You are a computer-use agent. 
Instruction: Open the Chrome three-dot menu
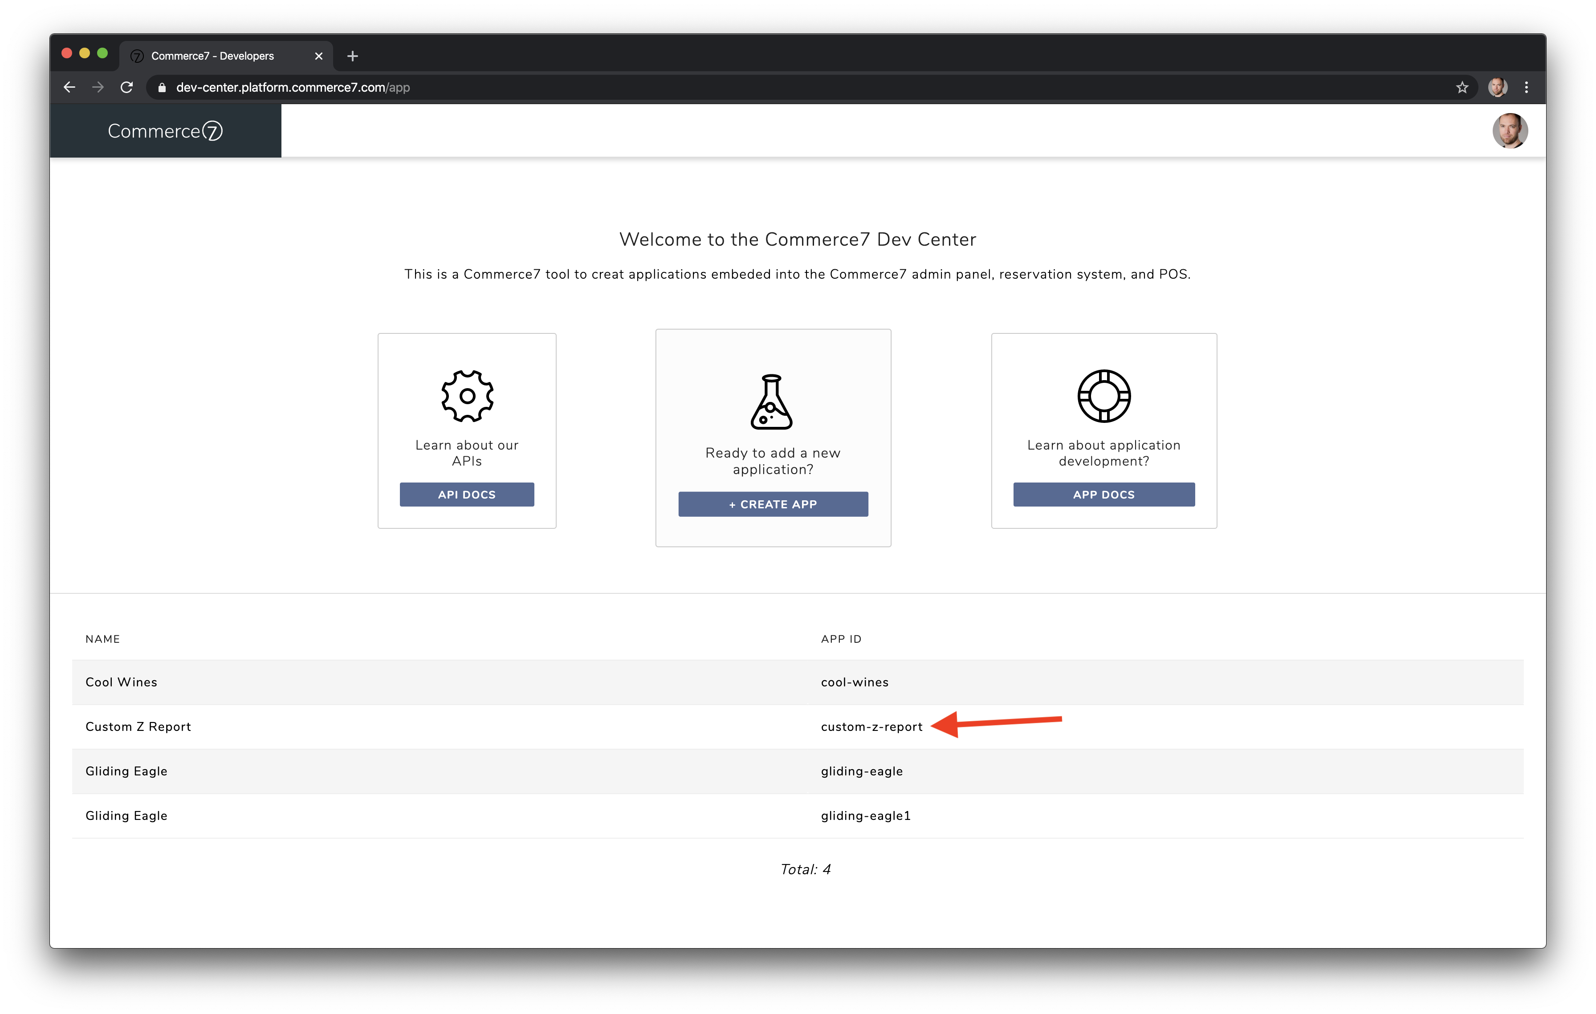(1527, 87)
